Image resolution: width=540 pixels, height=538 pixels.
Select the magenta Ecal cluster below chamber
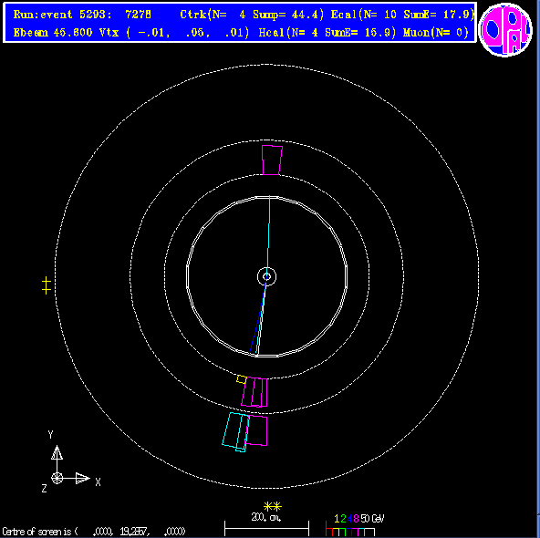[x=254, y=392]
